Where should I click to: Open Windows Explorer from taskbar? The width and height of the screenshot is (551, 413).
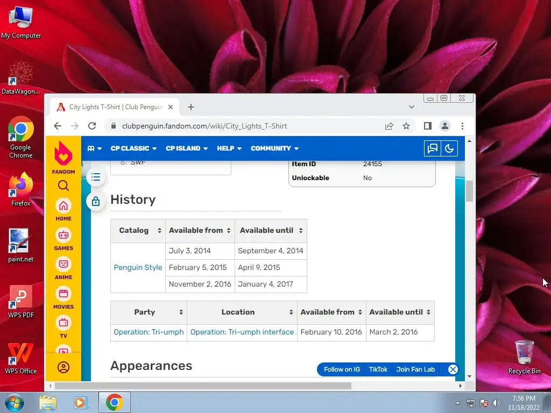point(48,402)
